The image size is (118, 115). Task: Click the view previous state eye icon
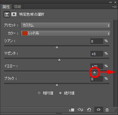pos(80,110)
